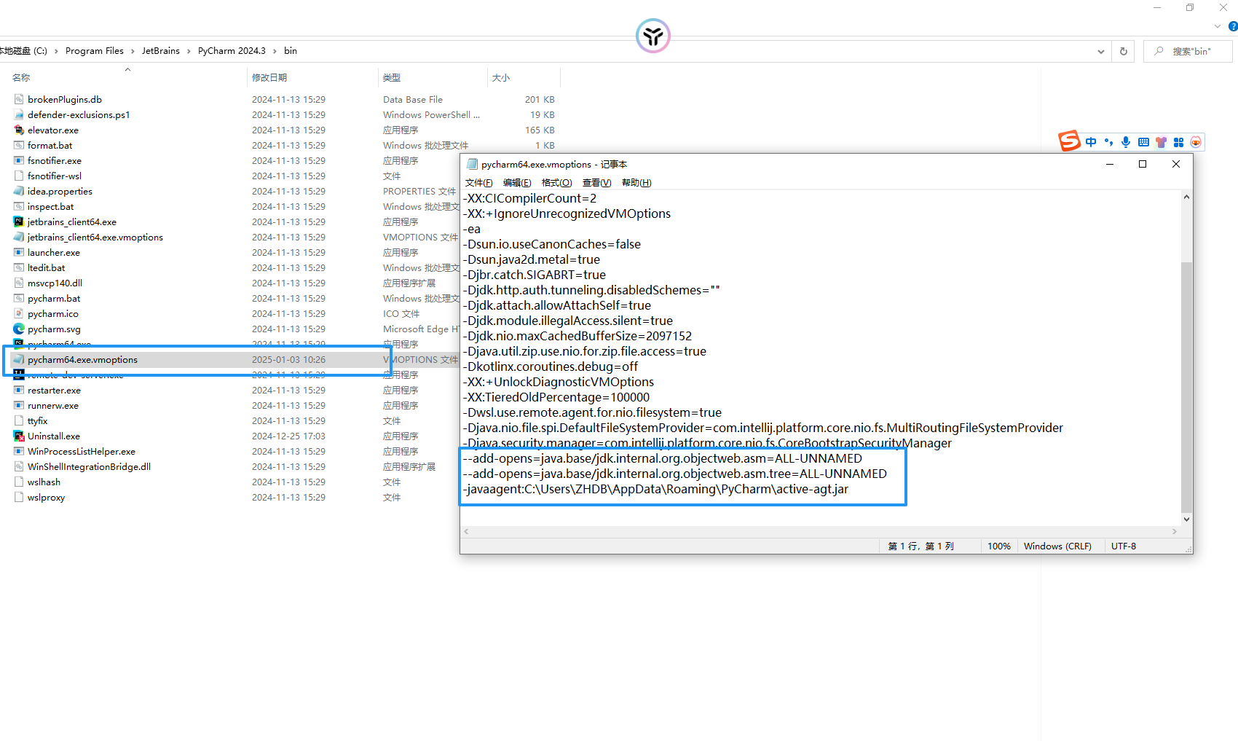1238x741 pixels.
Task: Select runnerw.exe file name
Action: (53, 405)
